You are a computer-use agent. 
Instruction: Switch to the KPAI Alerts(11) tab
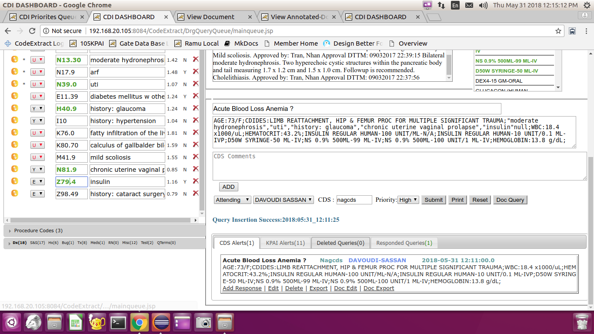click(285, 243)
